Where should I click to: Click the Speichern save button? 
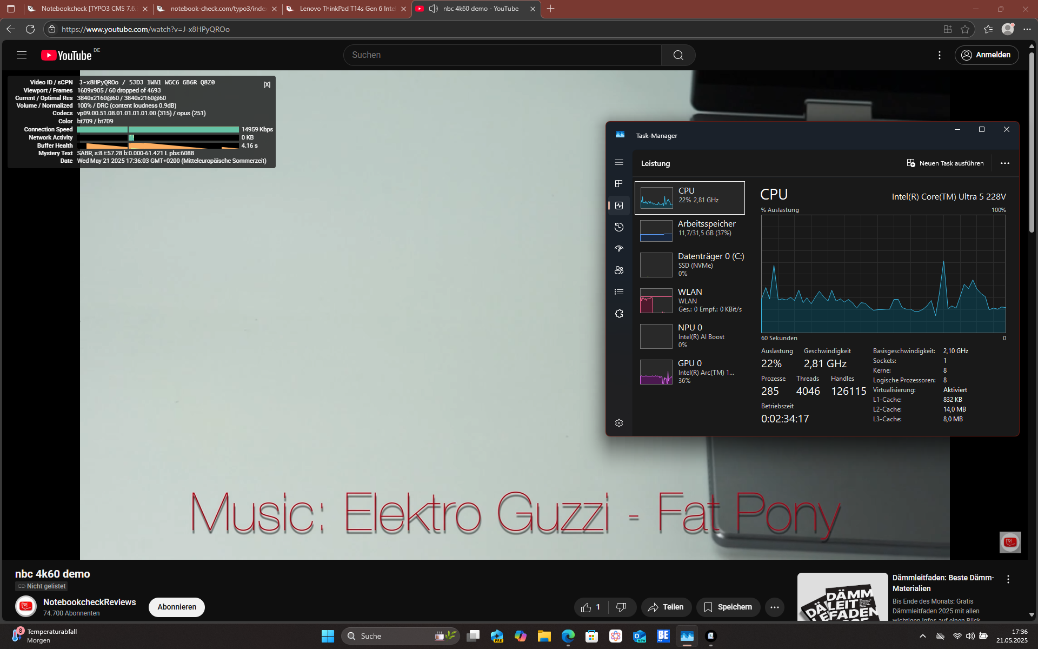(728, 607)
